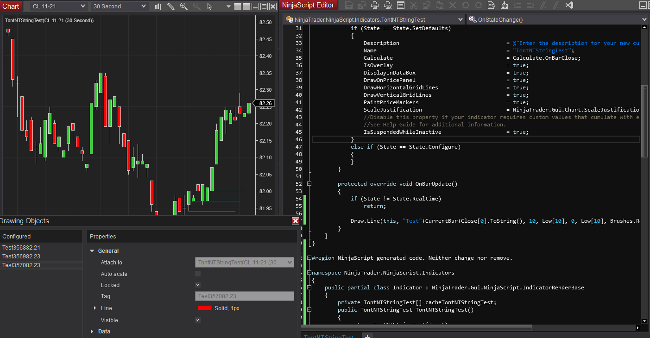Click the 82.26 current price marker
Viewport: 650px width, 338px height.
point(265,103)
